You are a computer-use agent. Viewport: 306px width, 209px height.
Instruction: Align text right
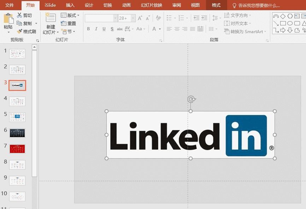185,29
